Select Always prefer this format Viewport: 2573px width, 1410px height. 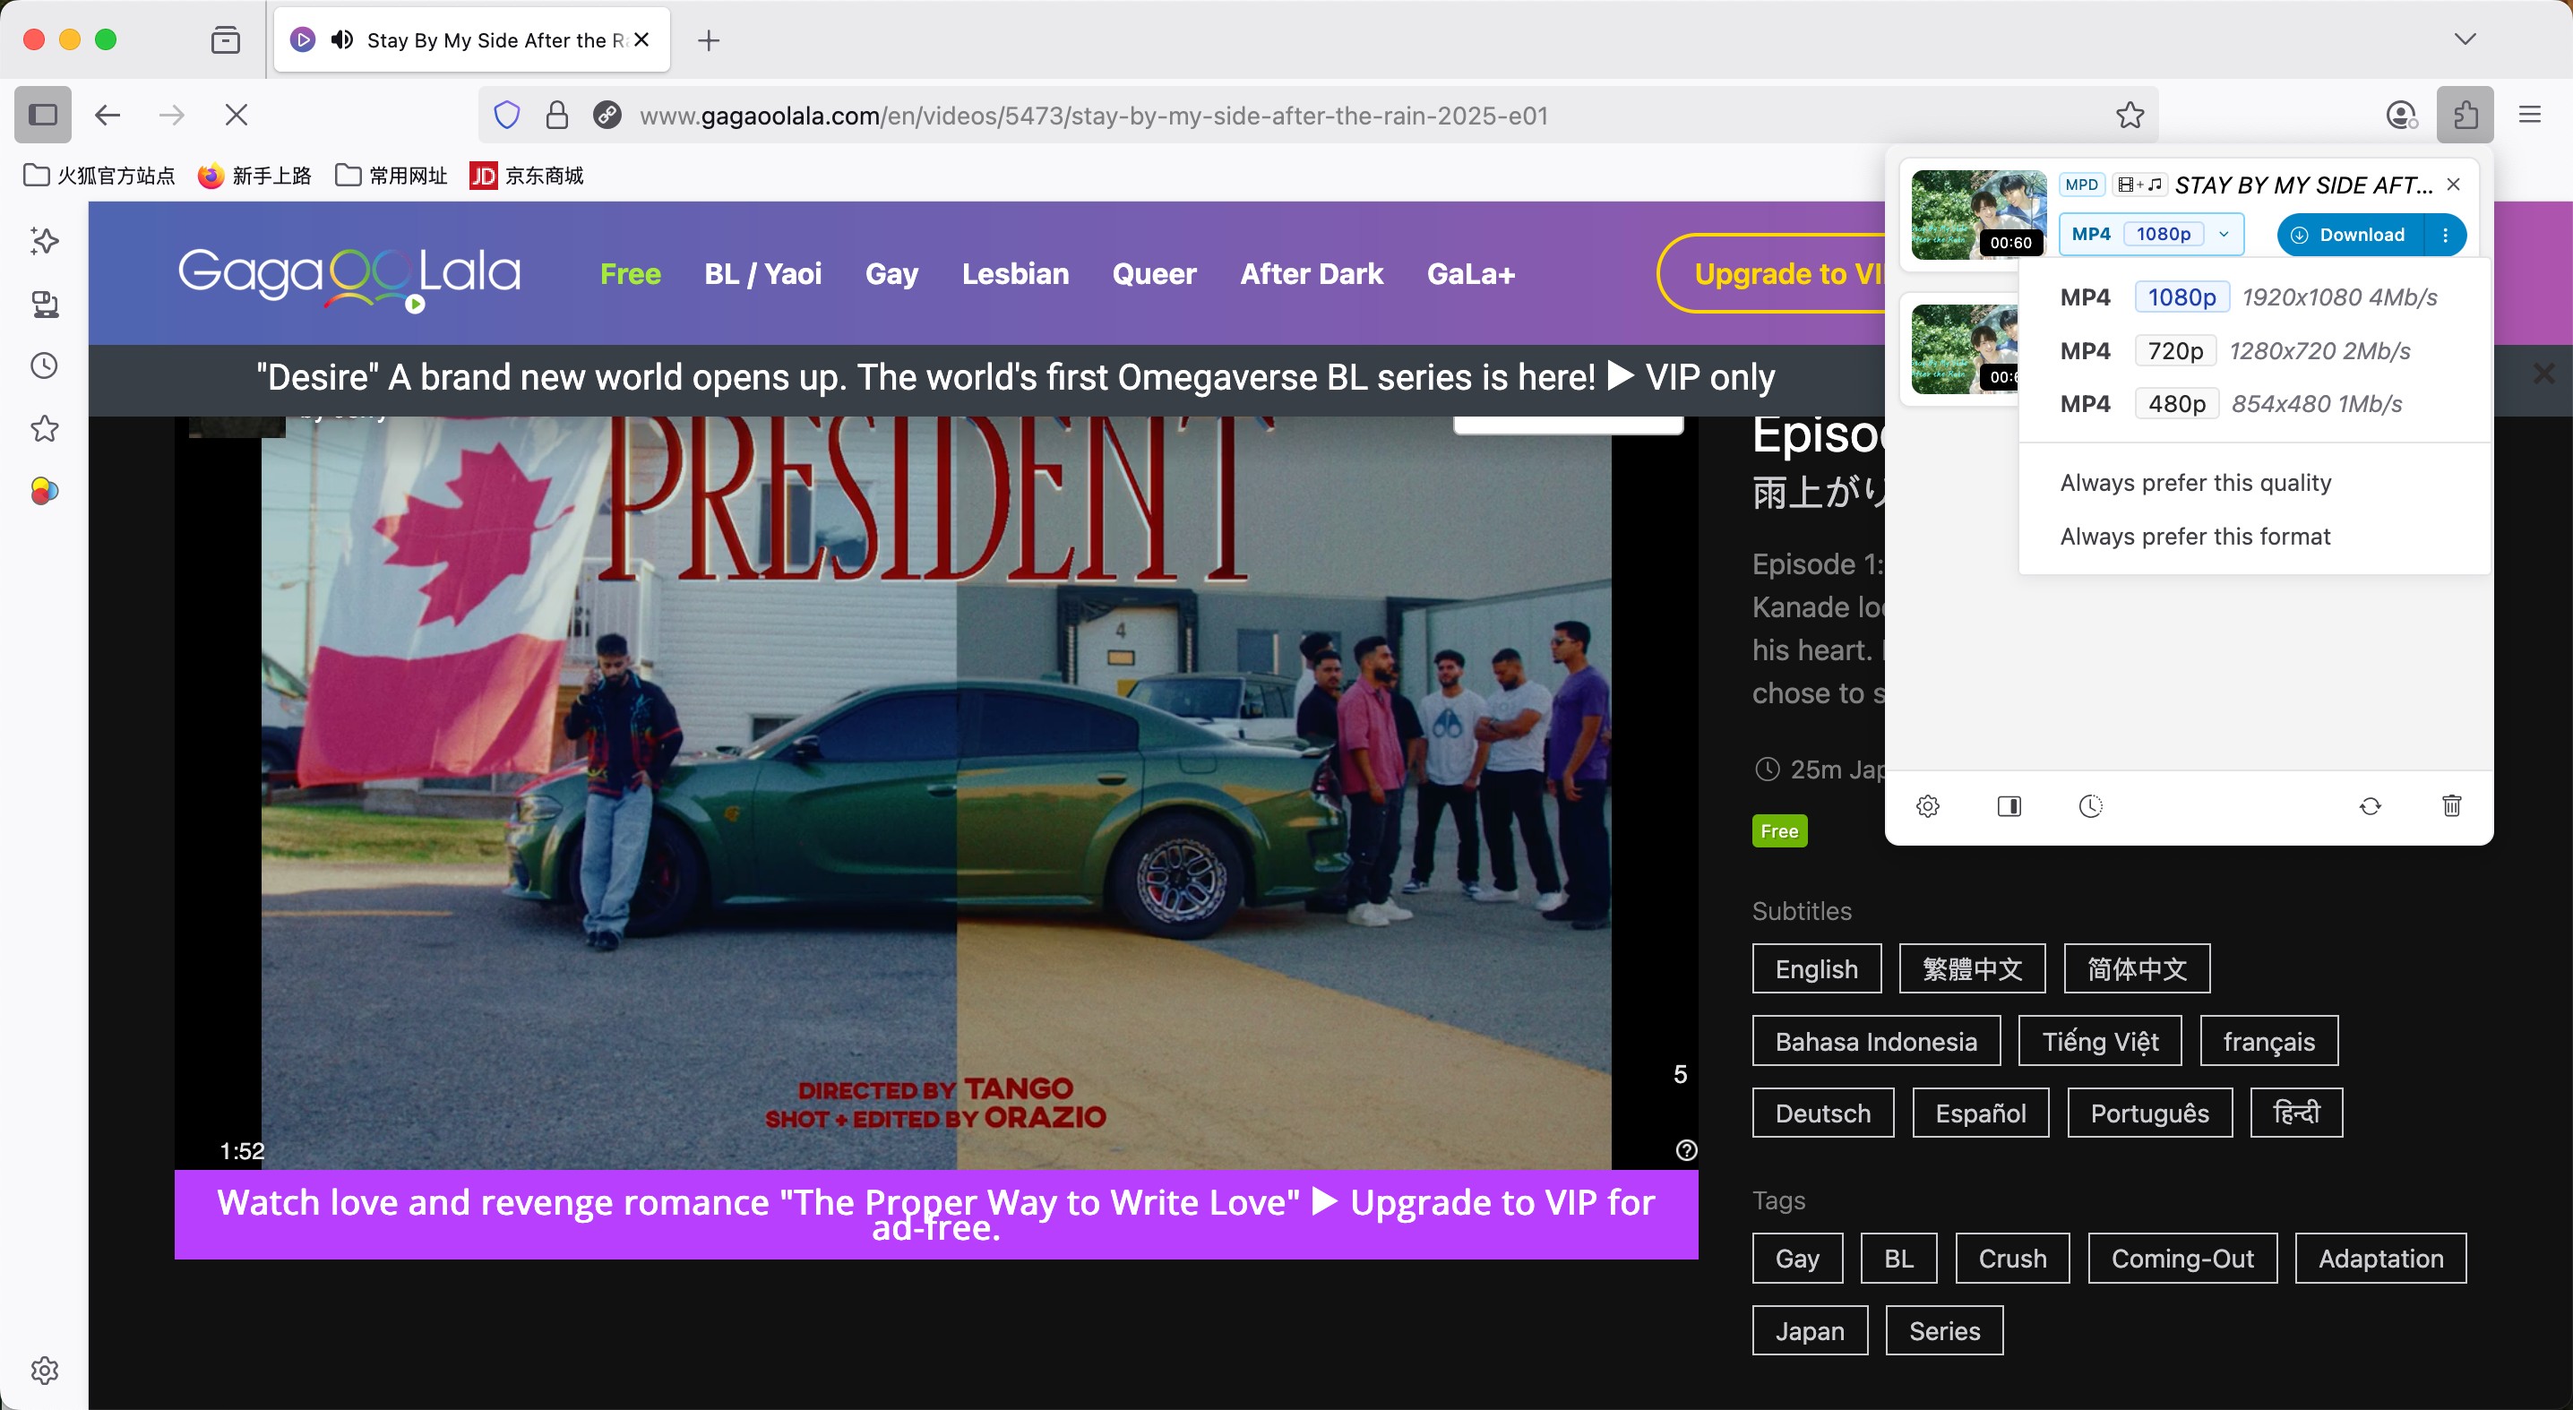[2196, 537]
